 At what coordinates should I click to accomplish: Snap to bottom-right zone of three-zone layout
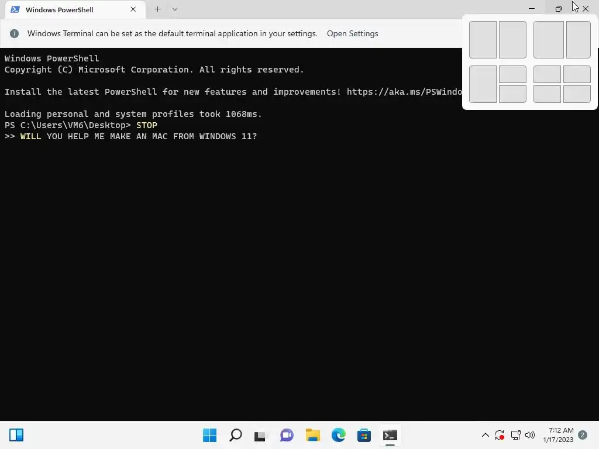pos(512,94)
